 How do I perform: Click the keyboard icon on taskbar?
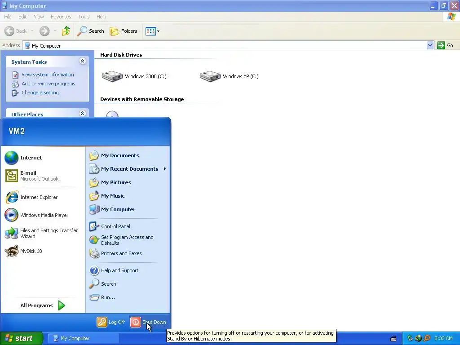click(x=394, y=339)
